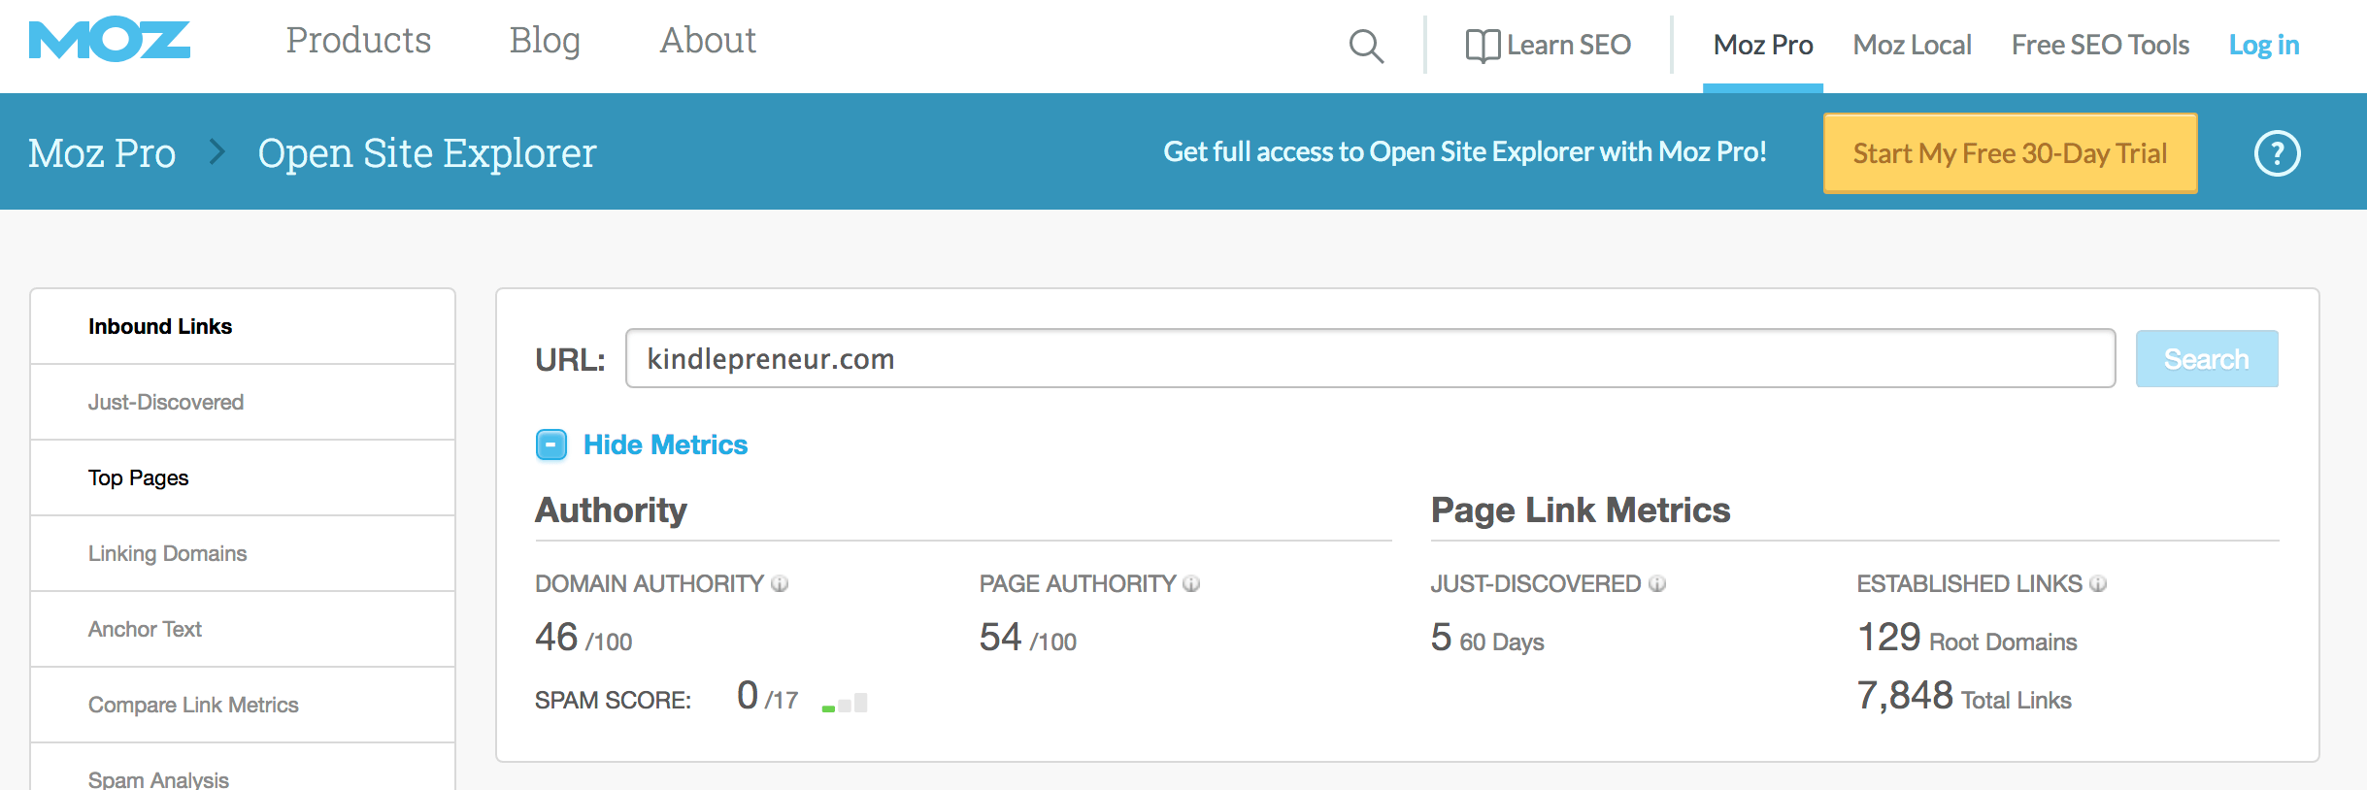Image resolution: width=2367 pixels, height=790 pixels.
Task: Click the Log in link
Action: coord(2264,45)
